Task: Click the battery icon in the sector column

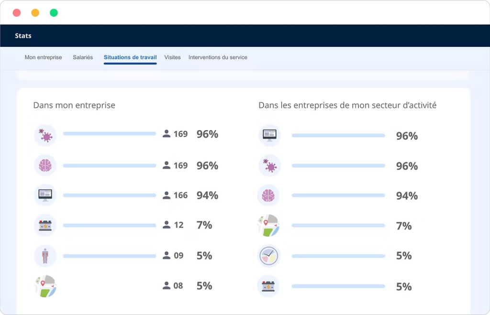Action: [269, 286]
